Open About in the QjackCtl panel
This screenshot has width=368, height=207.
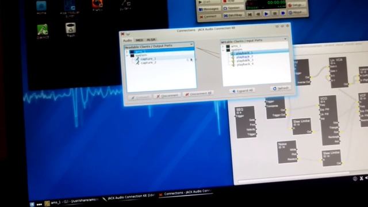[297, 12]
